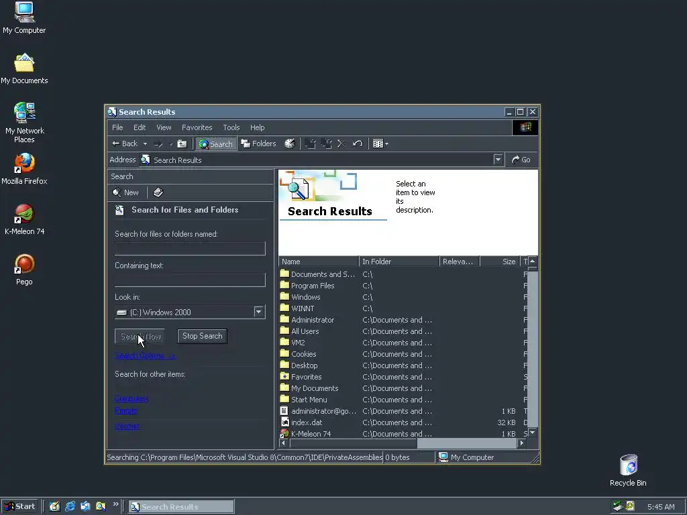Screen dimensions: 687x515
Task: Click the Undo toolbar icon
Action: tap(358, 144)
